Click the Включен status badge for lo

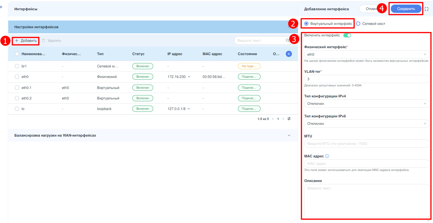click(143, 109)
